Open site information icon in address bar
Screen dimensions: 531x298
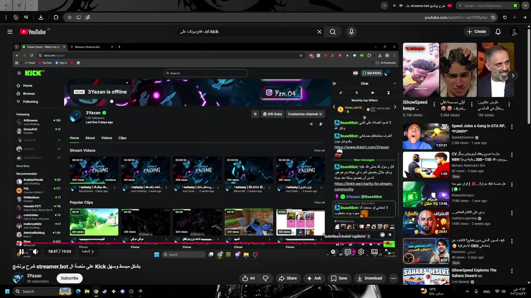(x=493, y=17)
